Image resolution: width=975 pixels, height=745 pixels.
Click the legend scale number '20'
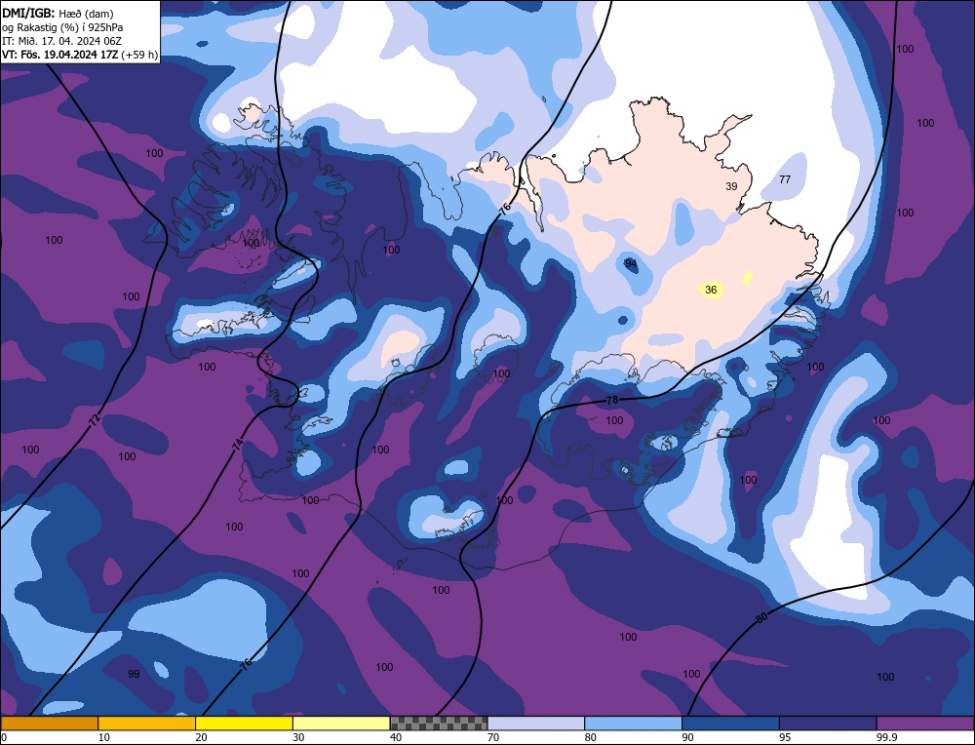point(202,737)
